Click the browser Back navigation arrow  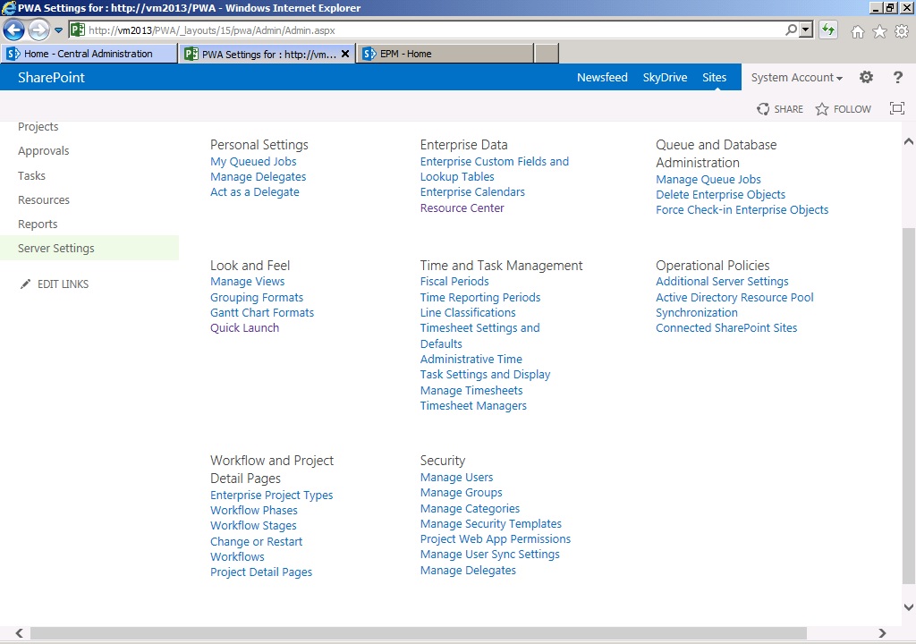pos(13,30)
